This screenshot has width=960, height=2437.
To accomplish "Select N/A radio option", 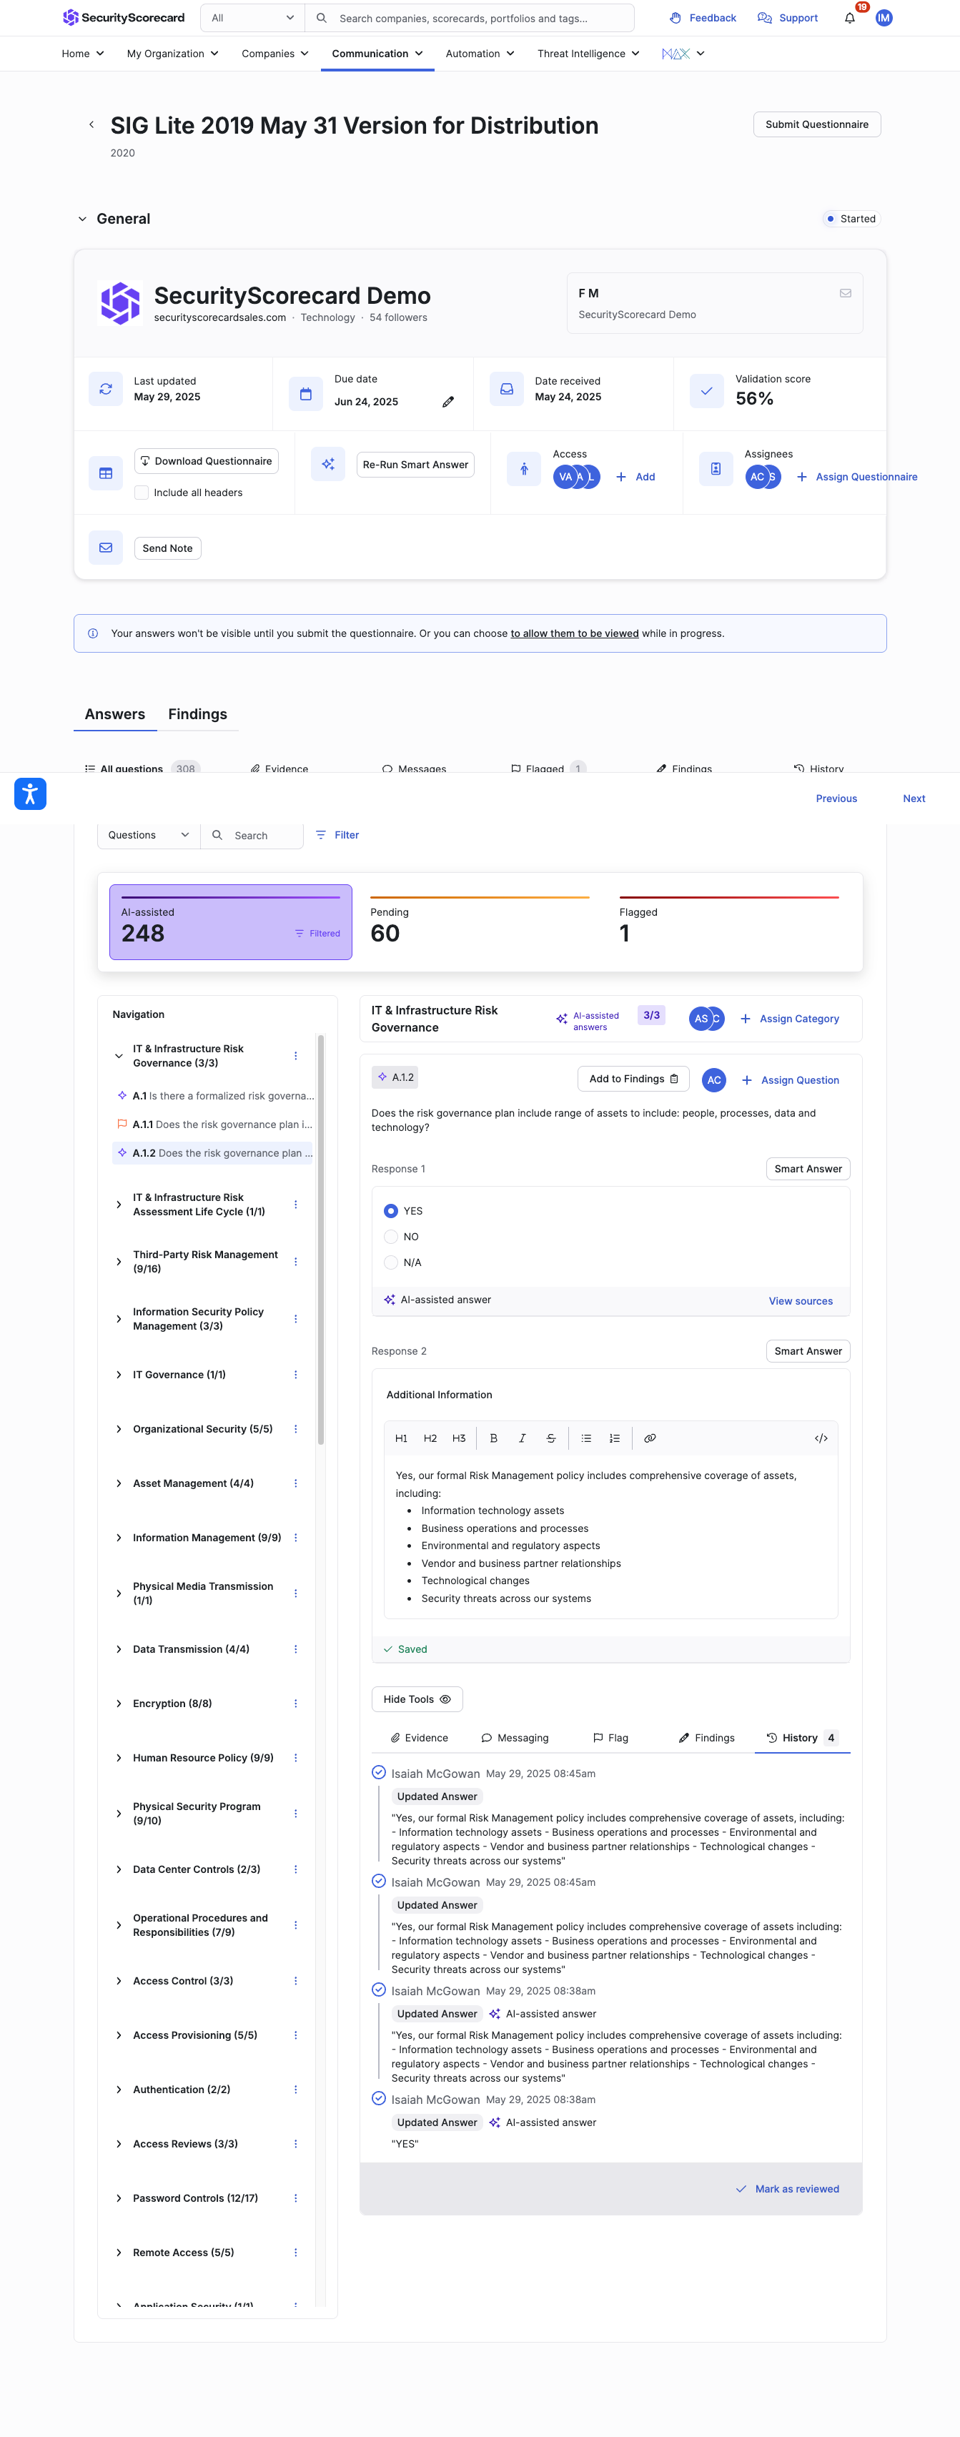I will tap(390, 1262).
